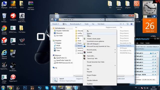160x90 pixels.
Task: Expand HTTiKCraft-3 network in Hamachi
Action: (155, 56)
